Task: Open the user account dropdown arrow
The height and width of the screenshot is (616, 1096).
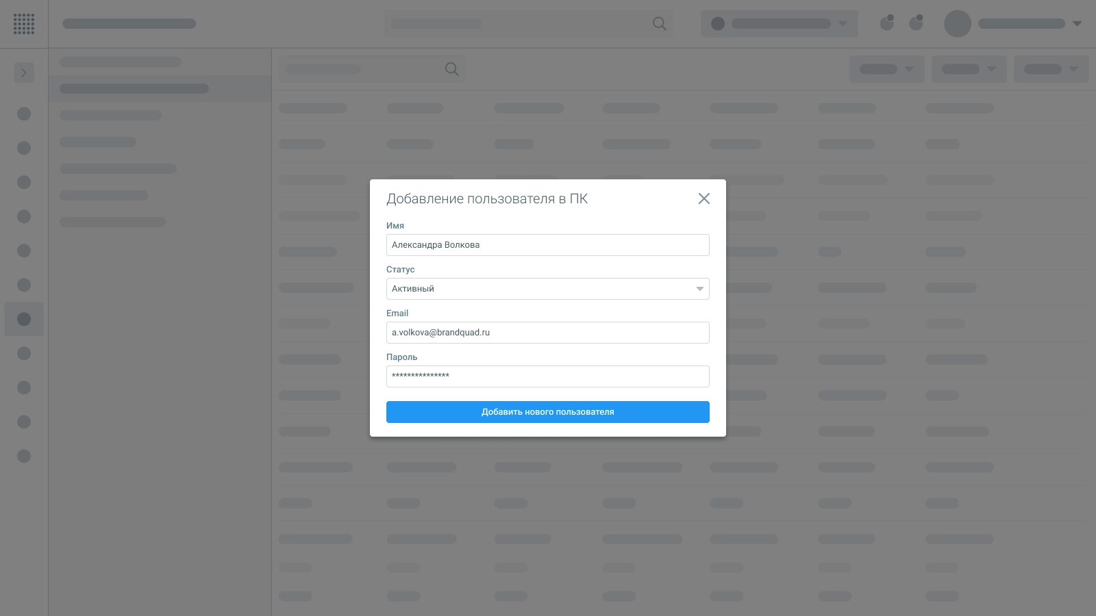Action: [x=1077, y=24]
